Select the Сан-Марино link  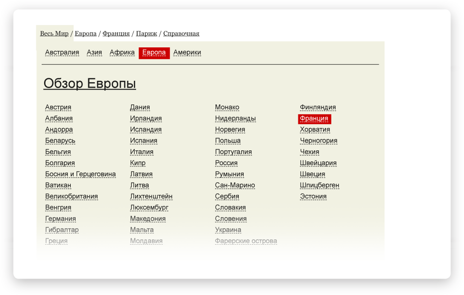235,185
